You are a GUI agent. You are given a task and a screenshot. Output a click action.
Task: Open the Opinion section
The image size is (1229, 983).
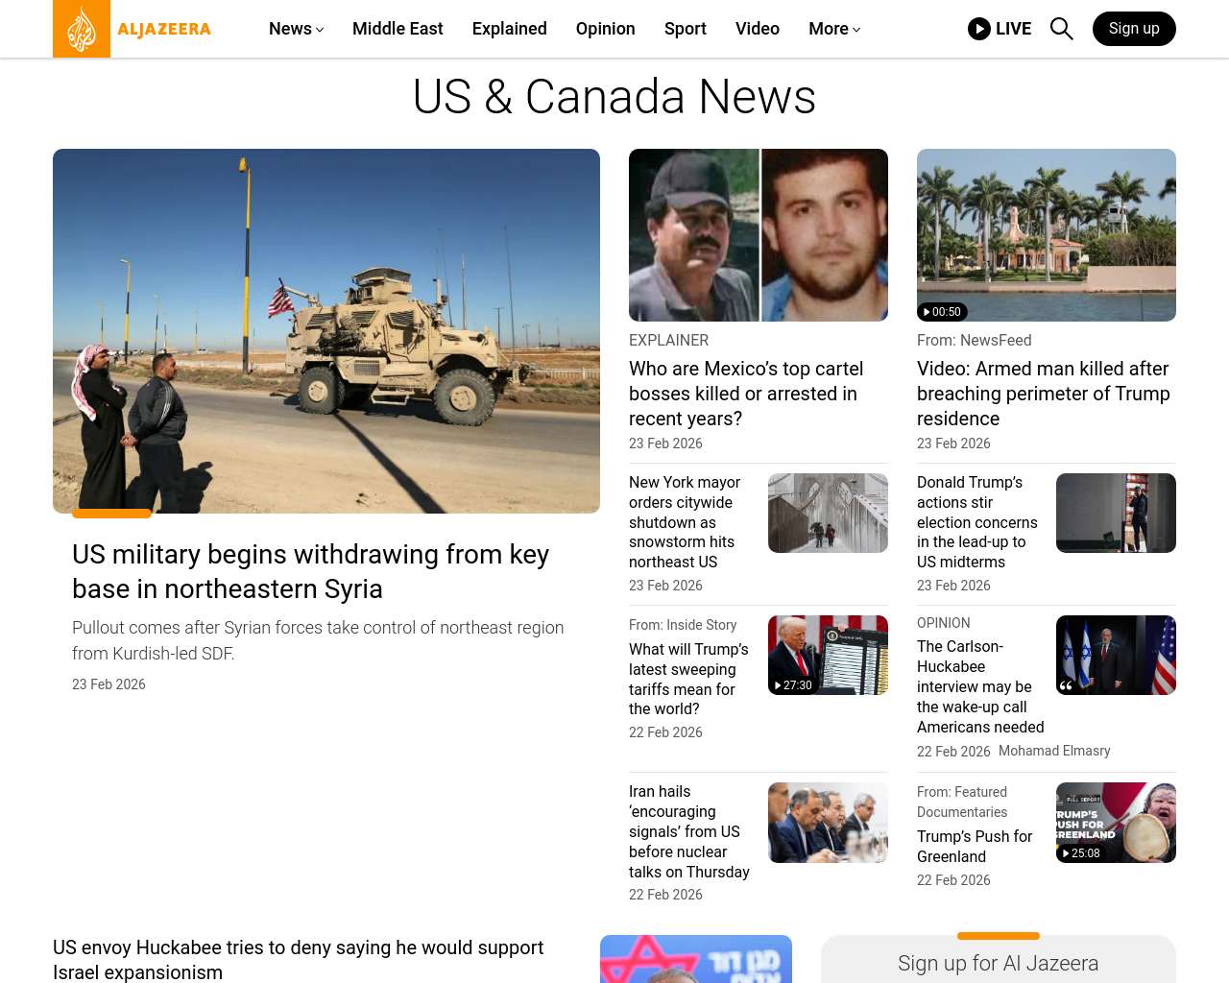[x=606, y=29]
